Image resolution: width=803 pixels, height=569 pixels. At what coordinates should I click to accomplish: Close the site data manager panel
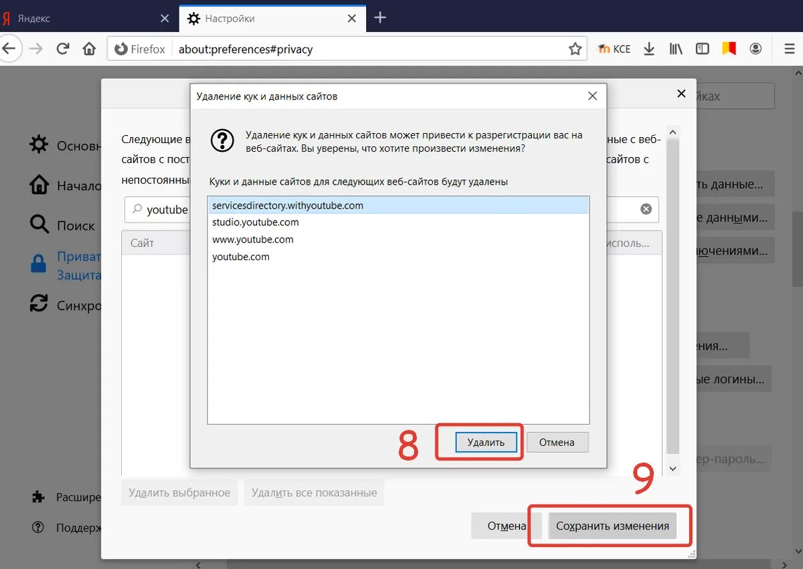(x=681, y=94)
